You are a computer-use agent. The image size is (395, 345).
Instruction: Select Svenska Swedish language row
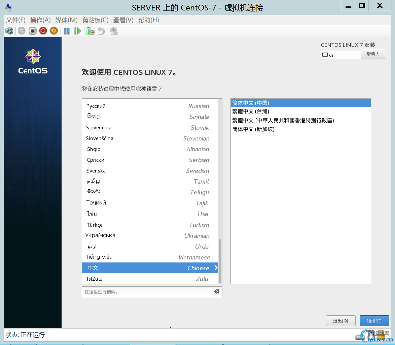pyautogui.click(x=150, y=171)
